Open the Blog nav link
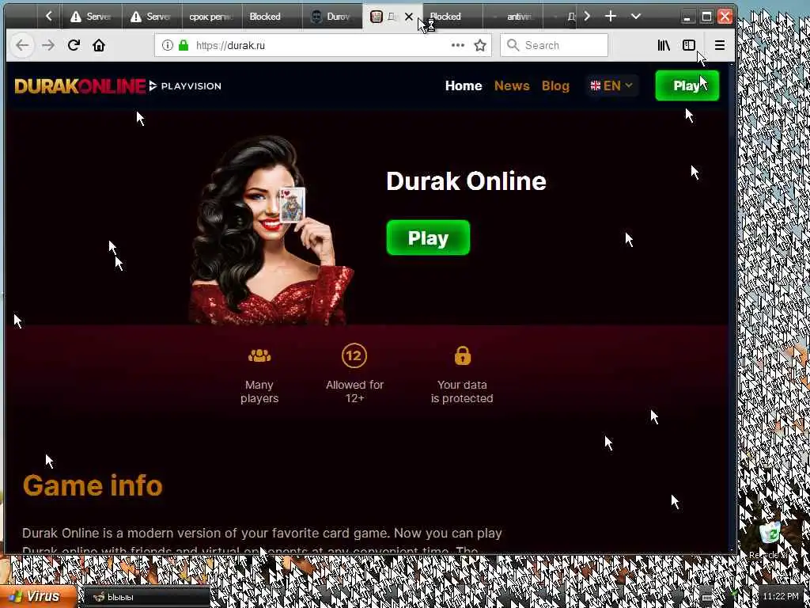Image resolution: width=810 pixels, height=608 pixels. (x=555, y=85)
